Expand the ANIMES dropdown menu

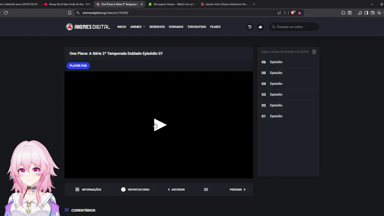coord(137,27)
